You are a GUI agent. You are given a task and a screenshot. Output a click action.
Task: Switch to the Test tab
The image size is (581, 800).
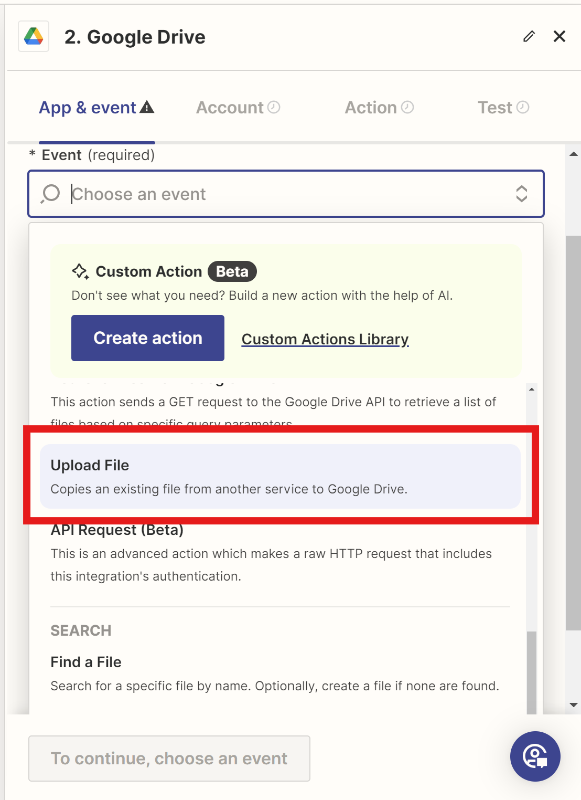pos(503,108)
